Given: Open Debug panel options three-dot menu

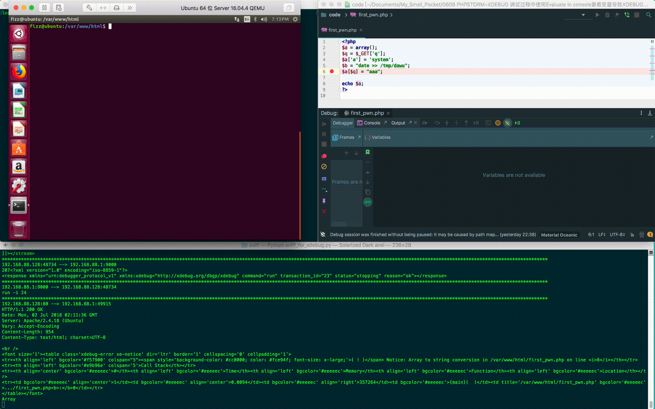Looking at the screenshot, I should (641, 113).
